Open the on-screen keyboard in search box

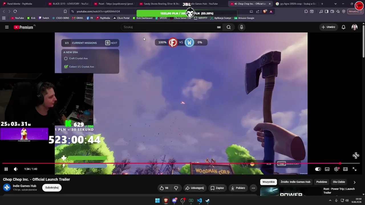point(219,27)
